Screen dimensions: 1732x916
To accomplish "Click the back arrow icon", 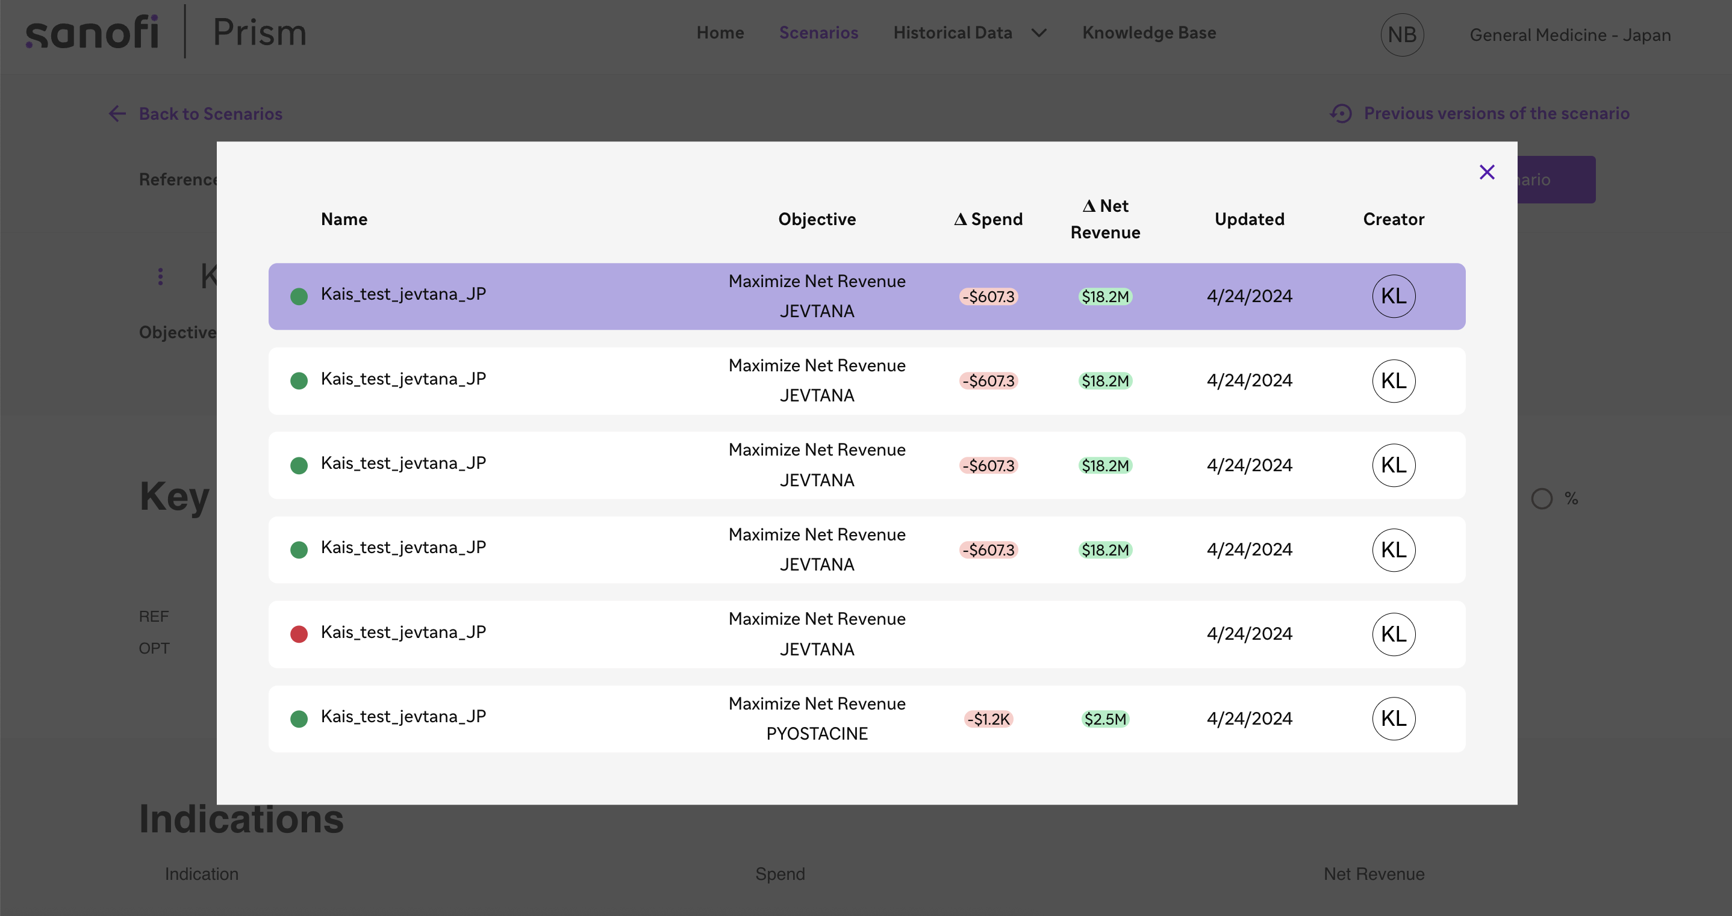I will [117, 114].
